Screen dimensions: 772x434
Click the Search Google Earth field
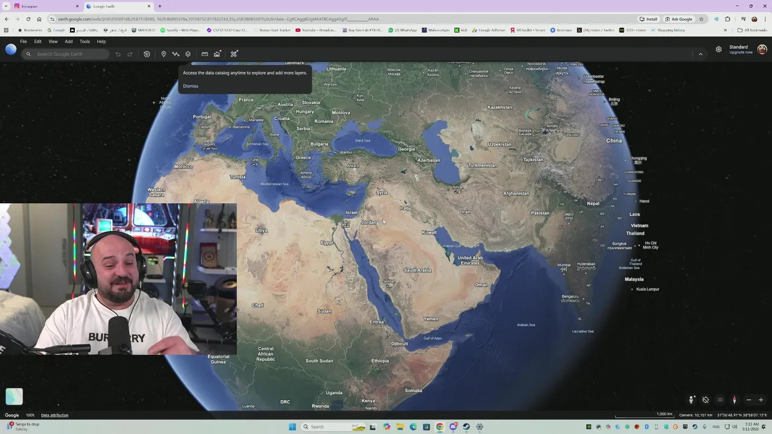[66, 54]
